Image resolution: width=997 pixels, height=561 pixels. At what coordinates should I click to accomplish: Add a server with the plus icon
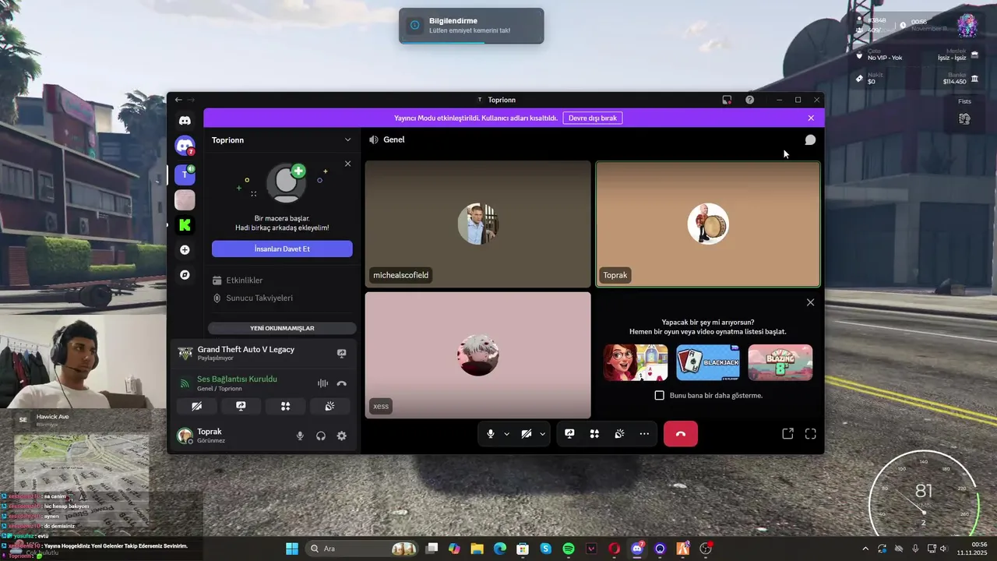click(185, 250)
